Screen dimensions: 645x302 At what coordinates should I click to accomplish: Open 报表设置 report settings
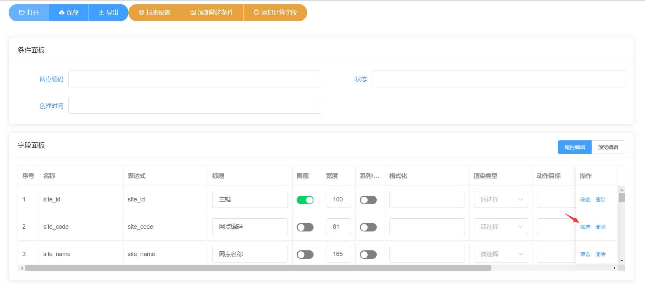pyautogui.click(x=154, y=12)
